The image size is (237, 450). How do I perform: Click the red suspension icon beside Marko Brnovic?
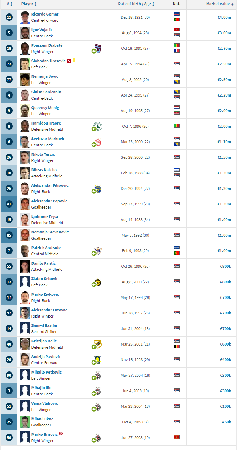[x=61, y=434]
